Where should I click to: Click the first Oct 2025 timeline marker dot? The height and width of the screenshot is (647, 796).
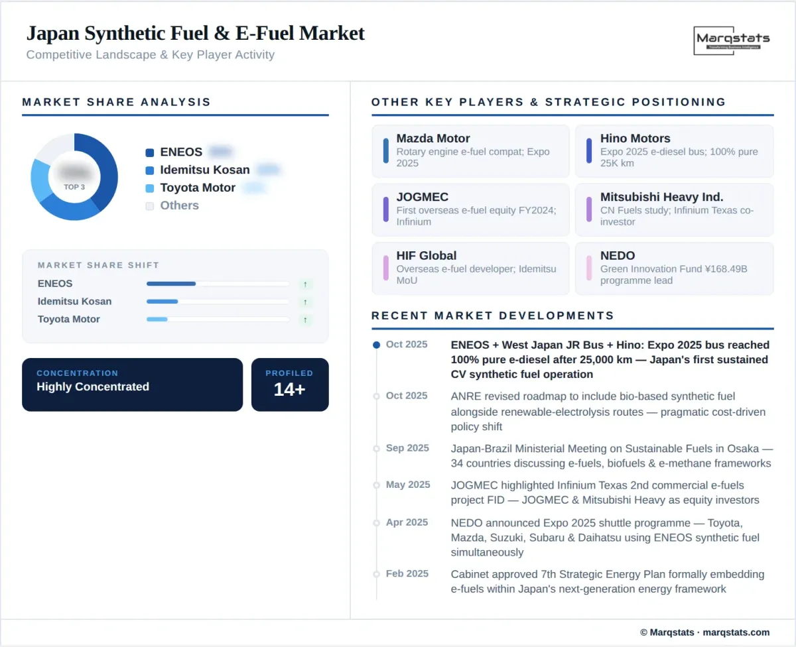pos(376,345)
